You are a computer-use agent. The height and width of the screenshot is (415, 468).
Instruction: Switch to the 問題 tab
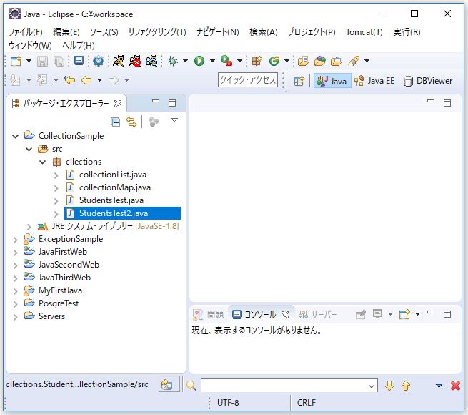point(209,315)
